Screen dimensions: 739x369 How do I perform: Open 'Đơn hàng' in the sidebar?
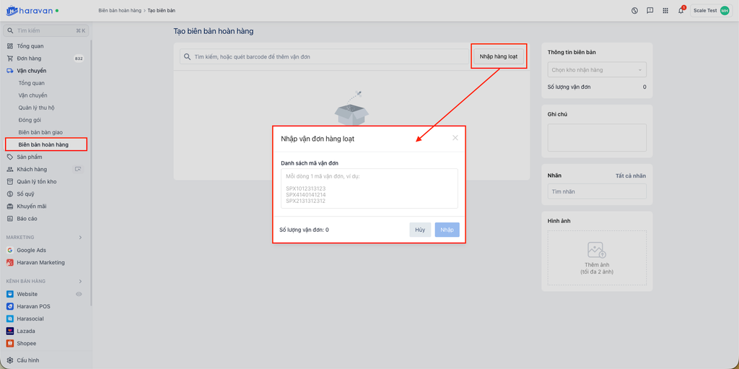point(30,58)
